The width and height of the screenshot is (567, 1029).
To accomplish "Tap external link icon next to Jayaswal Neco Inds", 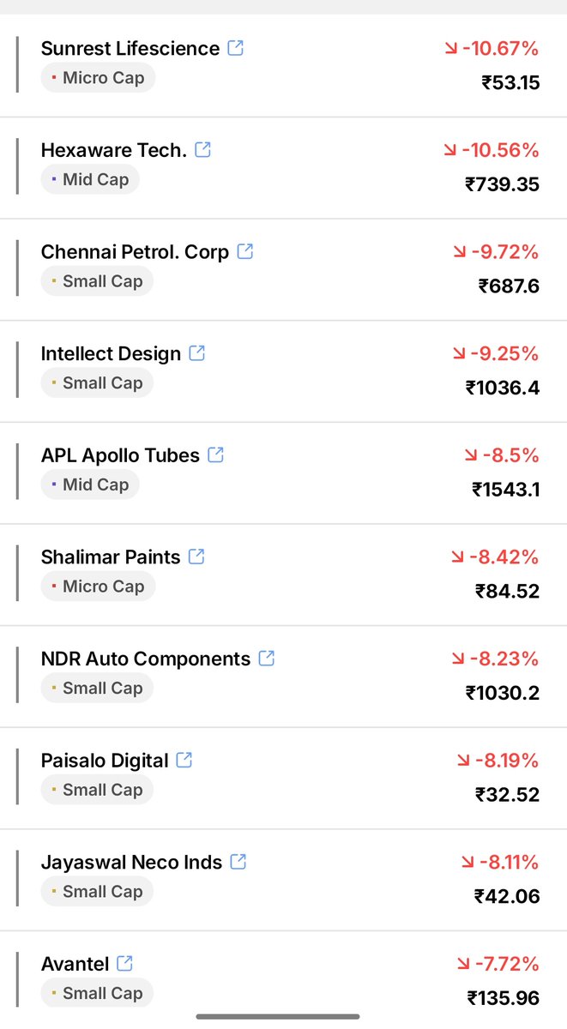I will click(x=238, y=862).
